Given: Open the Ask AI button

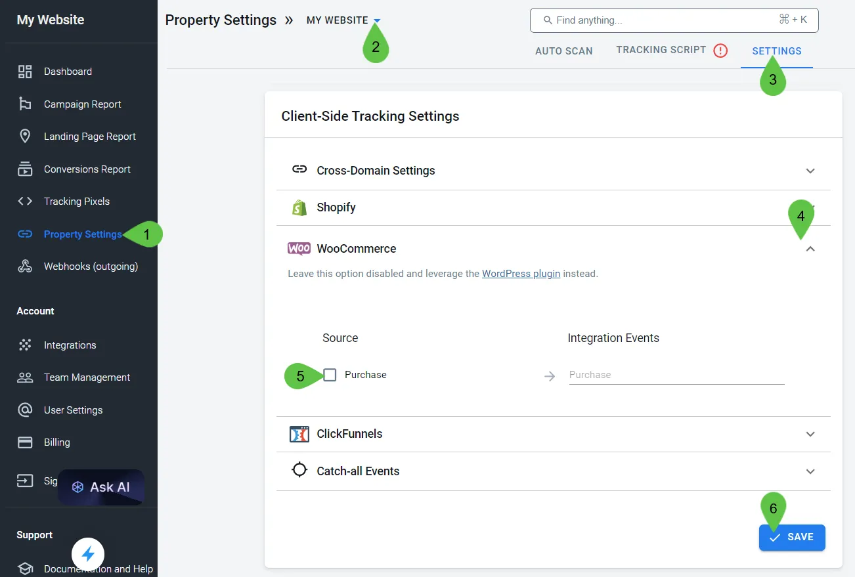Looking at the screenshot, I should (x=101, y=487).
